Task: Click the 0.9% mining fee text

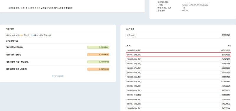Action: pos(21,35)
